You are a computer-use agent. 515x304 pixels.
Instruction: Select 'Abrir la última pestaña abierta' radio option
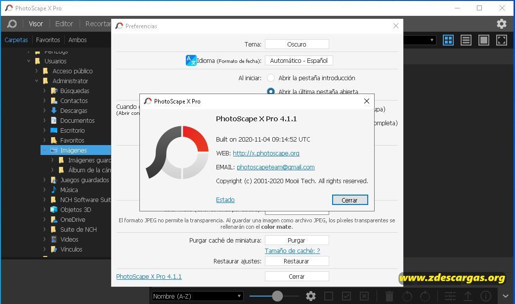pos(271,91)
